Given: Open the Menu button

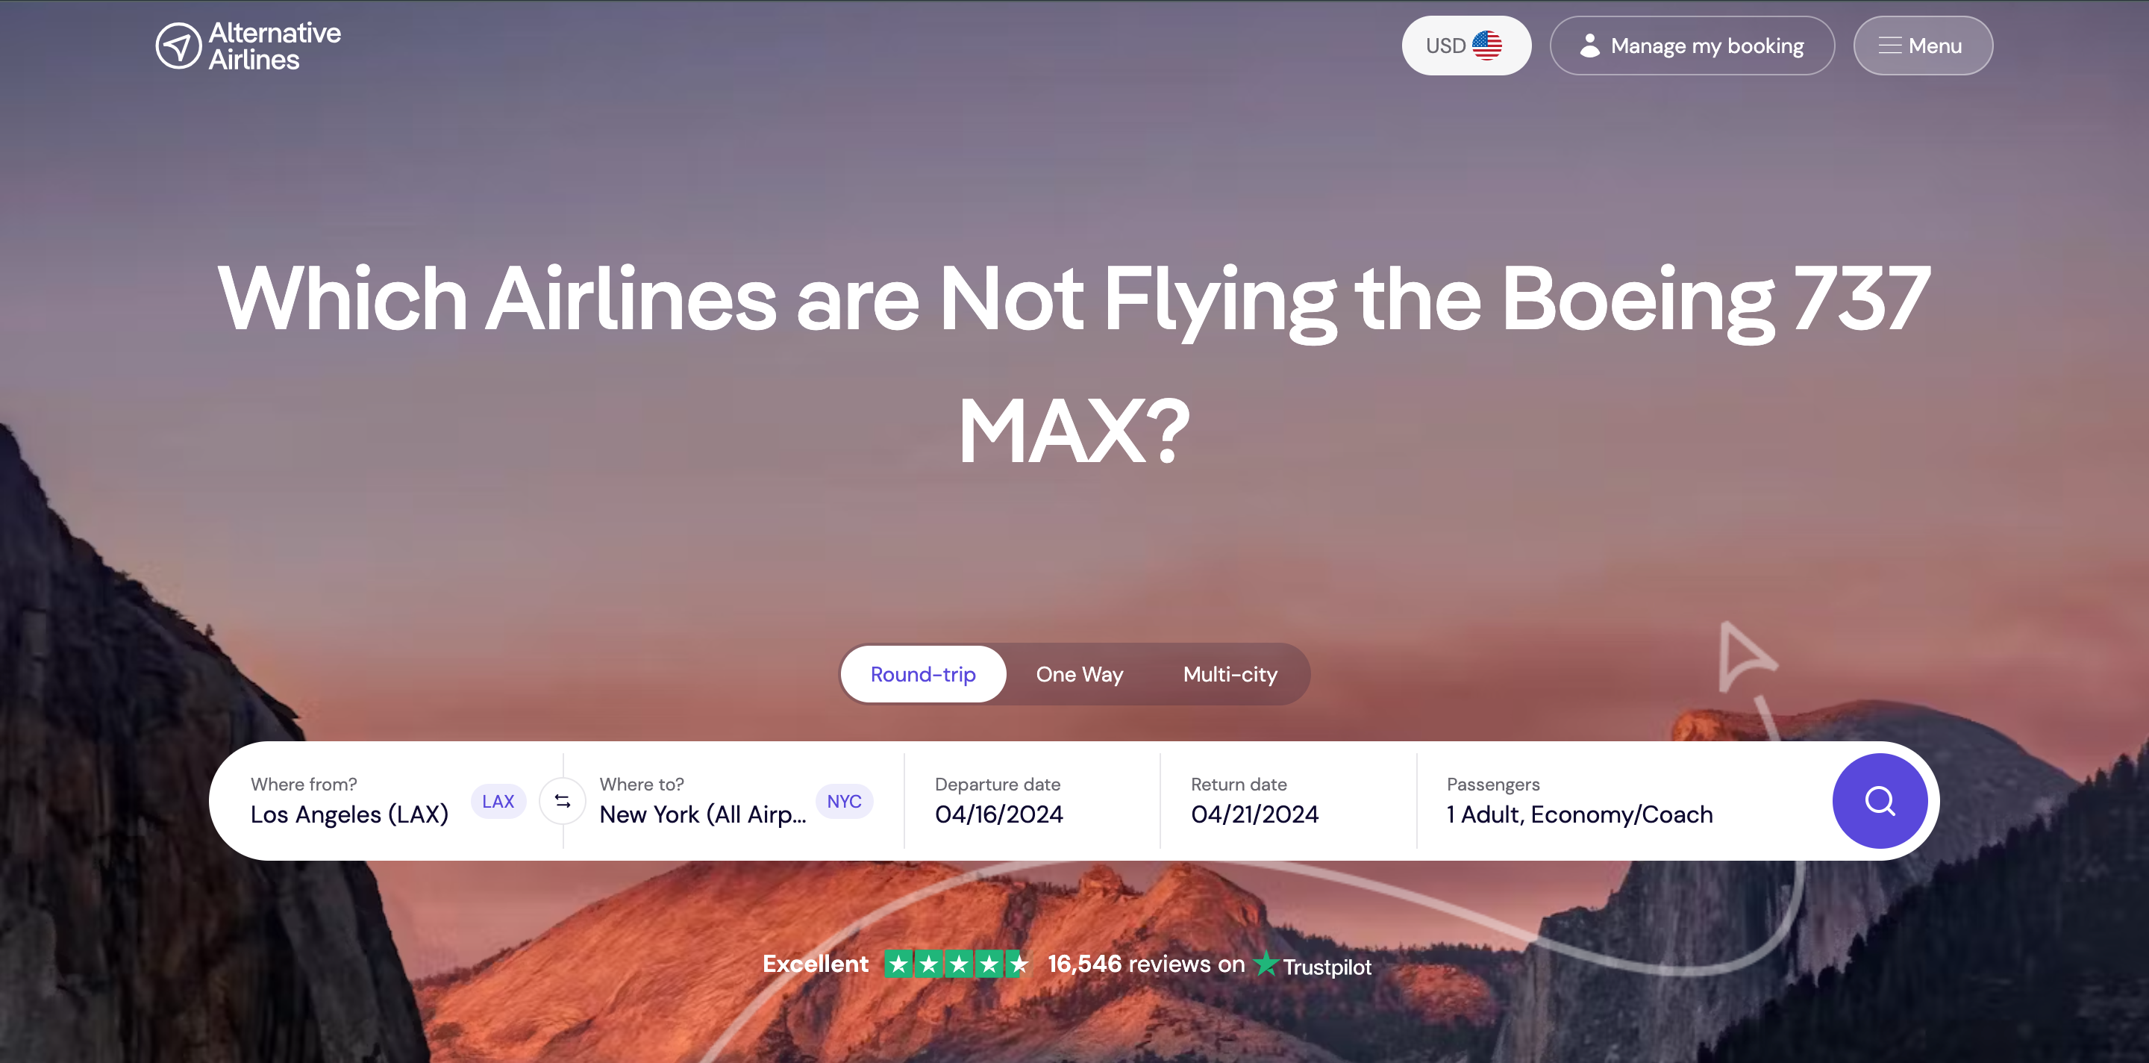Looking at the screenshot, I should tap(1922, 46).
